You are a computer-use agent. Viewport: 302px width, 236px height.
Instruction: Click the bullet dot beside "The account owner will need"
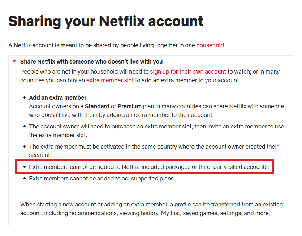[25, 127]
